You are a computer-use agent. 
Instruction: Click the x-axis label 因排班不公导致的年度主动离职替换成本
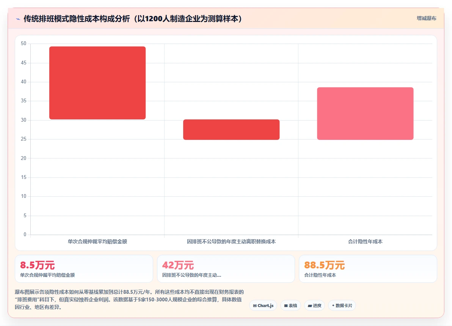pyautogui.click(x=231, y=241)
